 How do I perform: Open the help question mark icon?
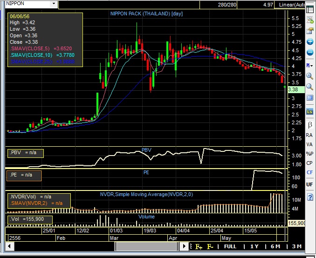coord(310,197)
